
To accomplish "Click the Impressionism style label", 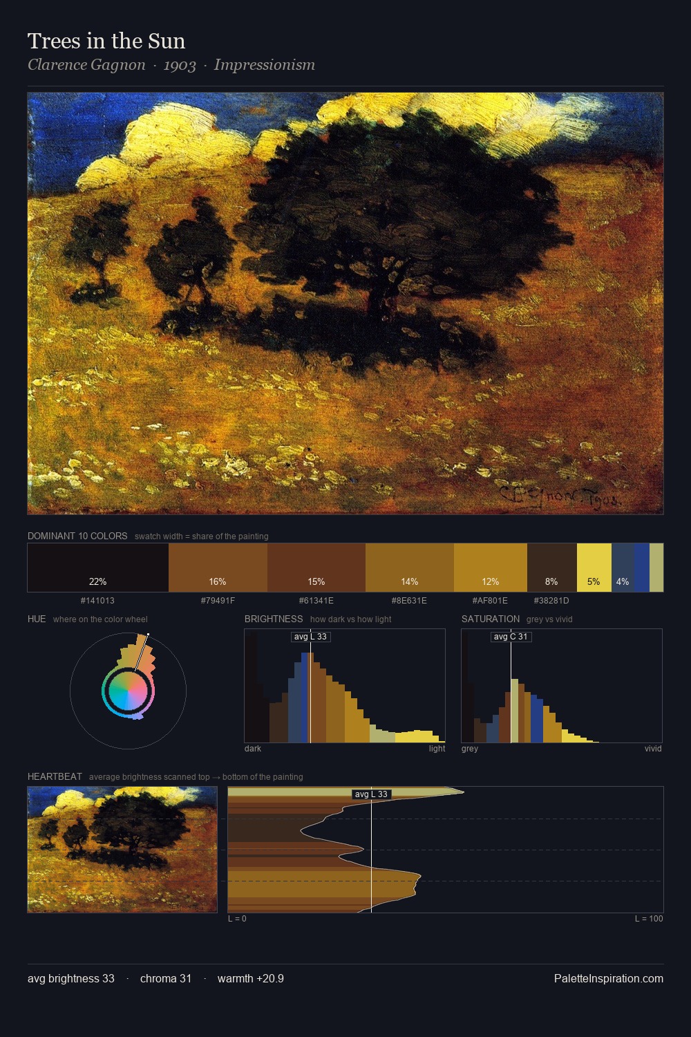I will pyautogui.click(x=265, y=65).
